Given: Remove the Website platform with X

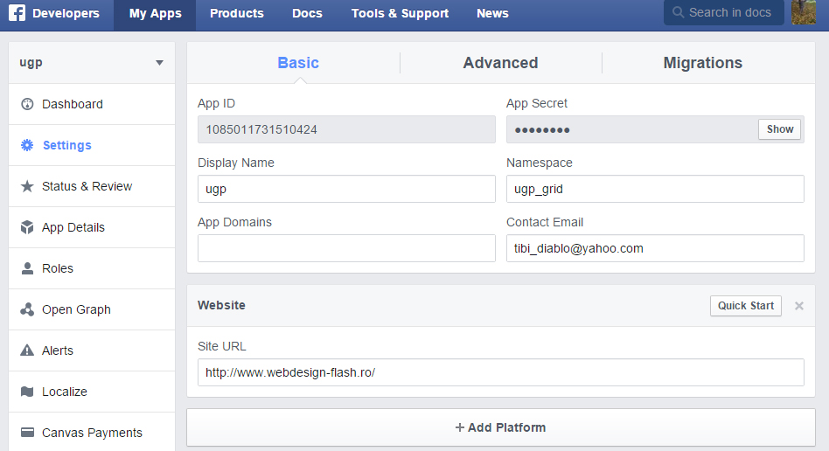Looking at the screenshot, I should coord(798,306).
